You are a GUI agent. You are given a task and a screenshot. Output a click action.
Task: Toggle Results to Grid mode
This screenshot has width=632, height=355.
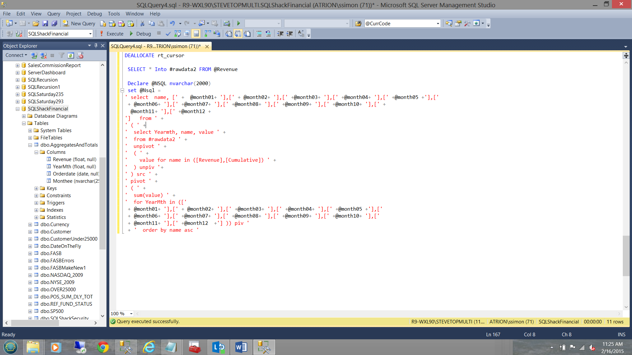click(x=238, y=34)
